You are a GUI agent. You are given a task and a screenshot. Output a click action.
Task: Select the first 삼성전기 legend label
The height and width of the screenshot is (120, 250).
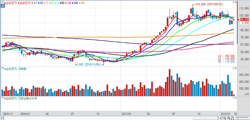11,3
